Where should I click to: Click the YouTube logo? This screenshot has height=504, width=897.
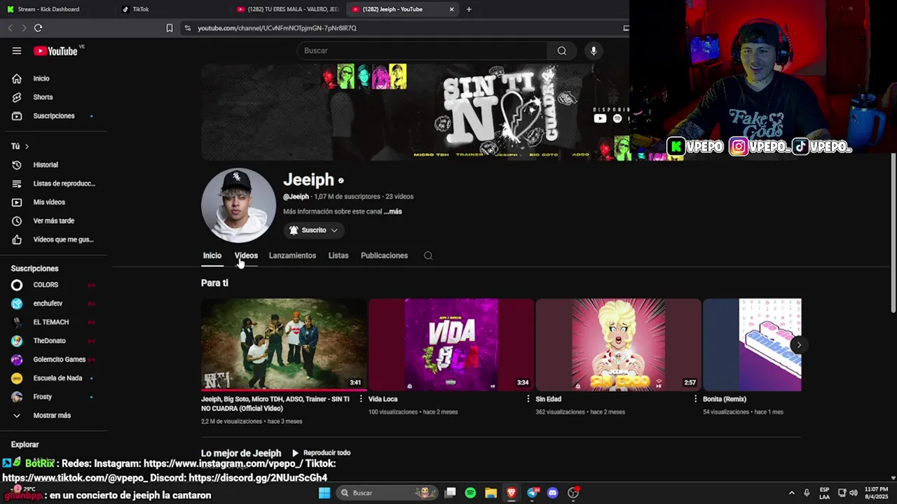(55, 50)
